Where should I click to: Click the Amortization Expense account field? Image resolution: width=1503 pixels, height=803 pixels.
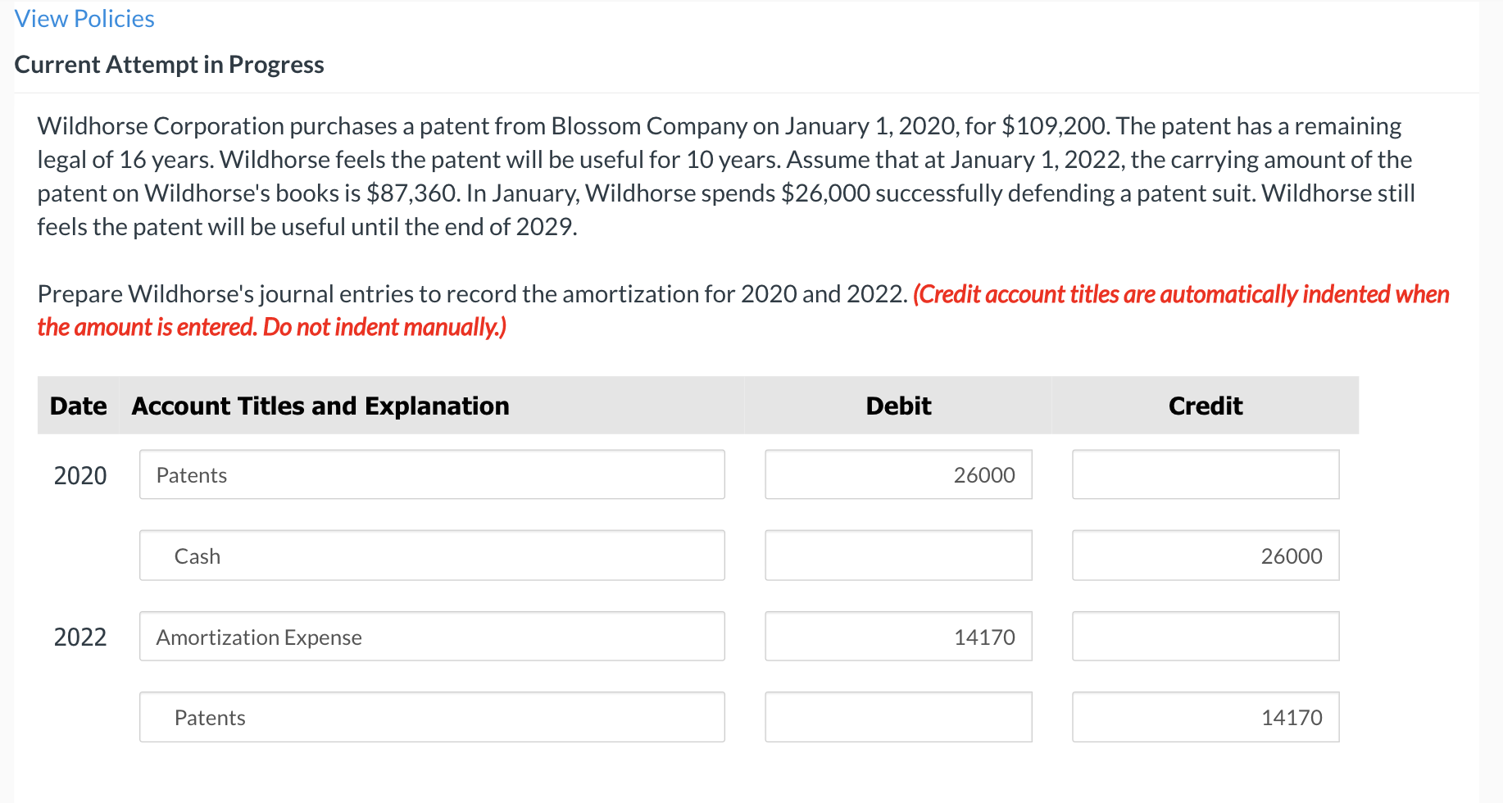point(432,636)
